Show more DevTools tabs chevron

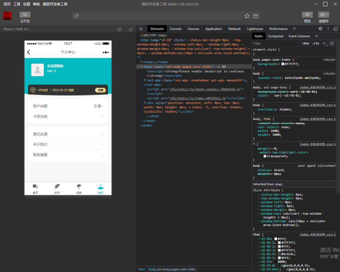[294, 29]
